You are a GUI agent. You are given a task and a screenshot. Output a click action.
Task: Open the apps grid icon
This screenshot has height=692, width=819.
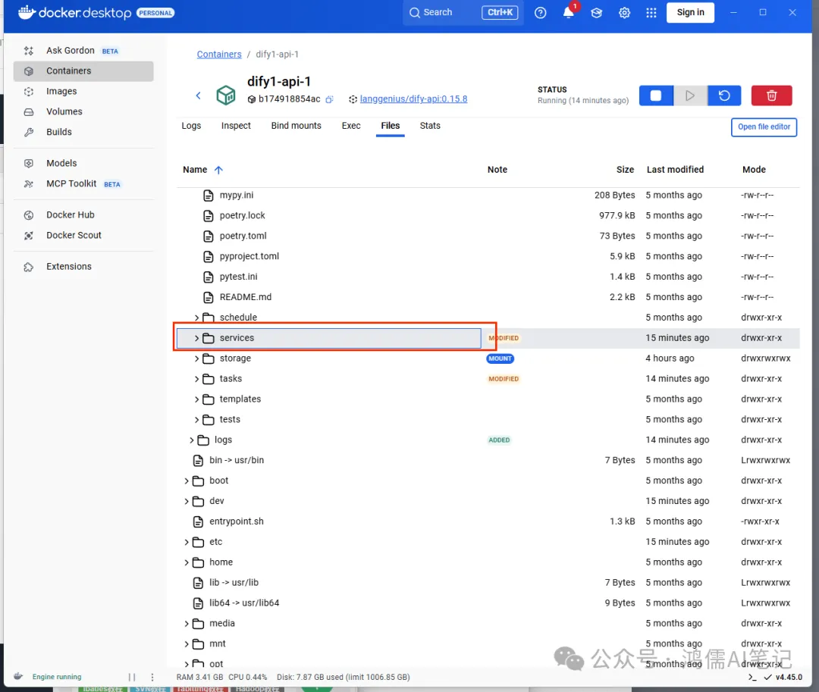(x=651, y=13)
